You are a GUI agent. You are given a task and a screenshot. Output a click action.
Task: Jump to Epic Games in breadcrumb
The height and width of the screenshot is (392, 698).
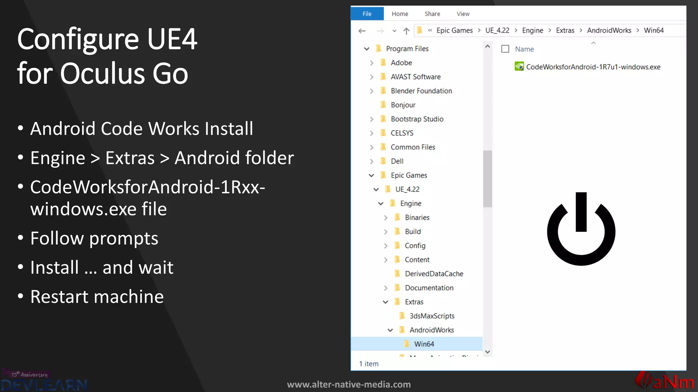(x=454, y=30)
